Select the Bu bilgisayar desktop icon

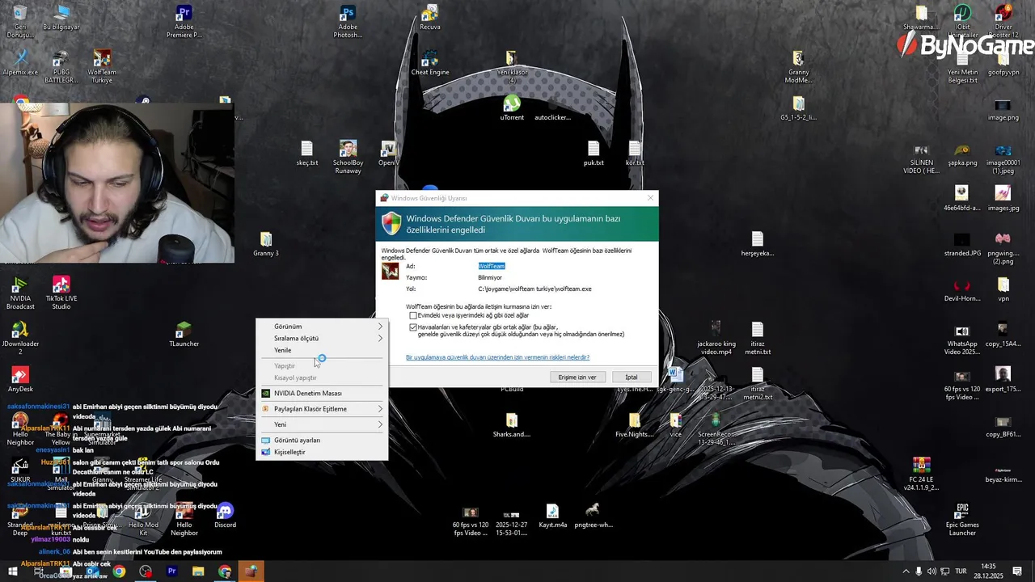pos(61,17)
